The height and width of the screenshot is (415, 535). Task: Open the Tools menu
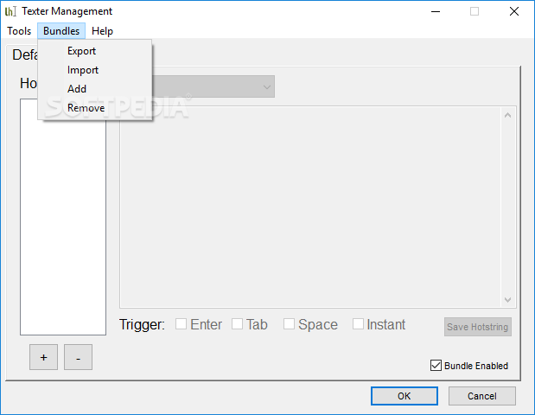(19, 31)
